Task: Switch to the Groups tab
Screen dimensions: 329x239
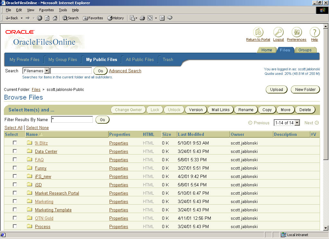Action: click(x=305, y=50)
